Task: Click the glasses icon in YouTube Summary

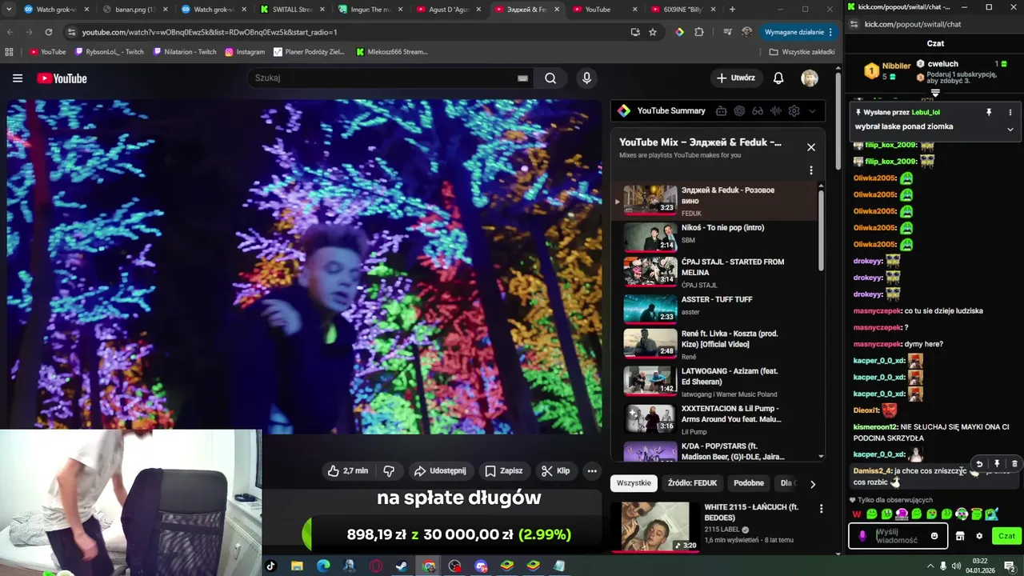Action: pyautogui.click(x=758, y=111)
